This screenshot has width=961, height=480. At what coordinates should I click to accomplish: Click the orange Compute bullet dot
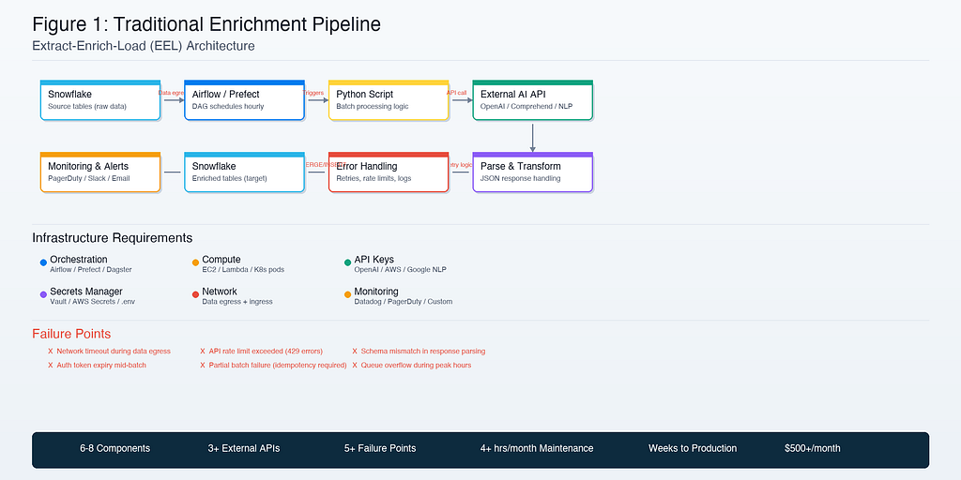(x=195, y=262)
